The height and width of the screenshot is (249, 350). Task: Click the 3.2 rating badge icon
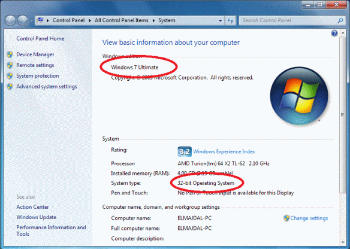click(x=185, y=151)
